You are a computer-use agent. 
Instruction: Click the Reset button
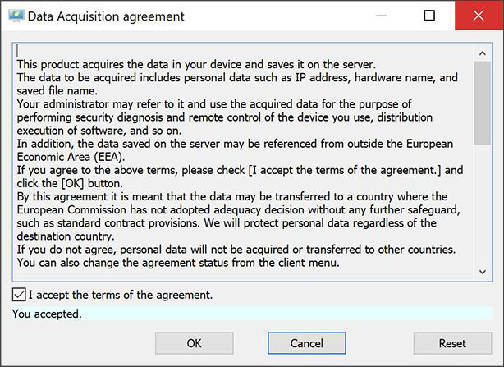pos(452,343)
